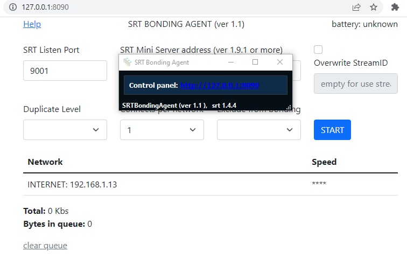
Task: Maximize the SRT Bonding Agent window
Action: click(255, 62)
